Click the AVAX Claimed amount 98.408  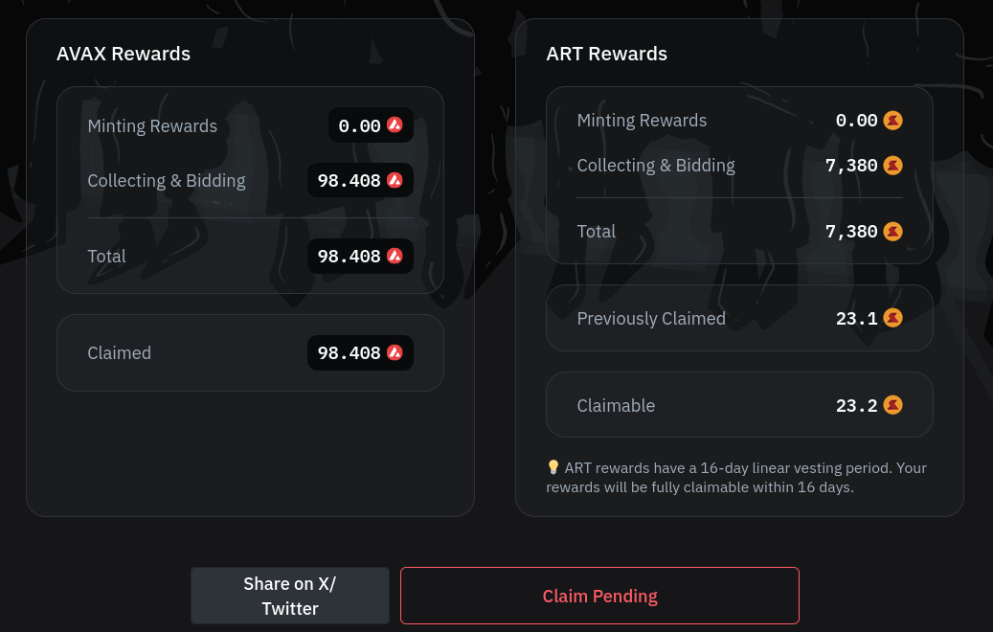point(350,352)
